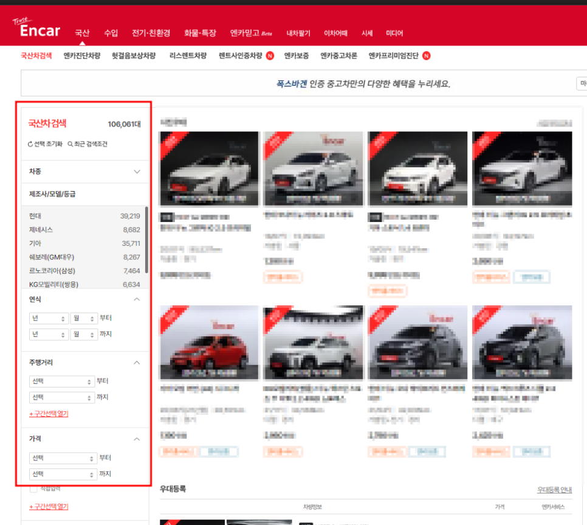Click the N badge next to 엔카프리미엄진단
This screenshot has height=525, width=587.
(x=426, y=55)
